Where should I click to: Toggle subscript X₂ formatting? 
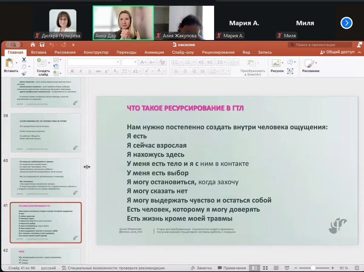[x=116, y=71]
